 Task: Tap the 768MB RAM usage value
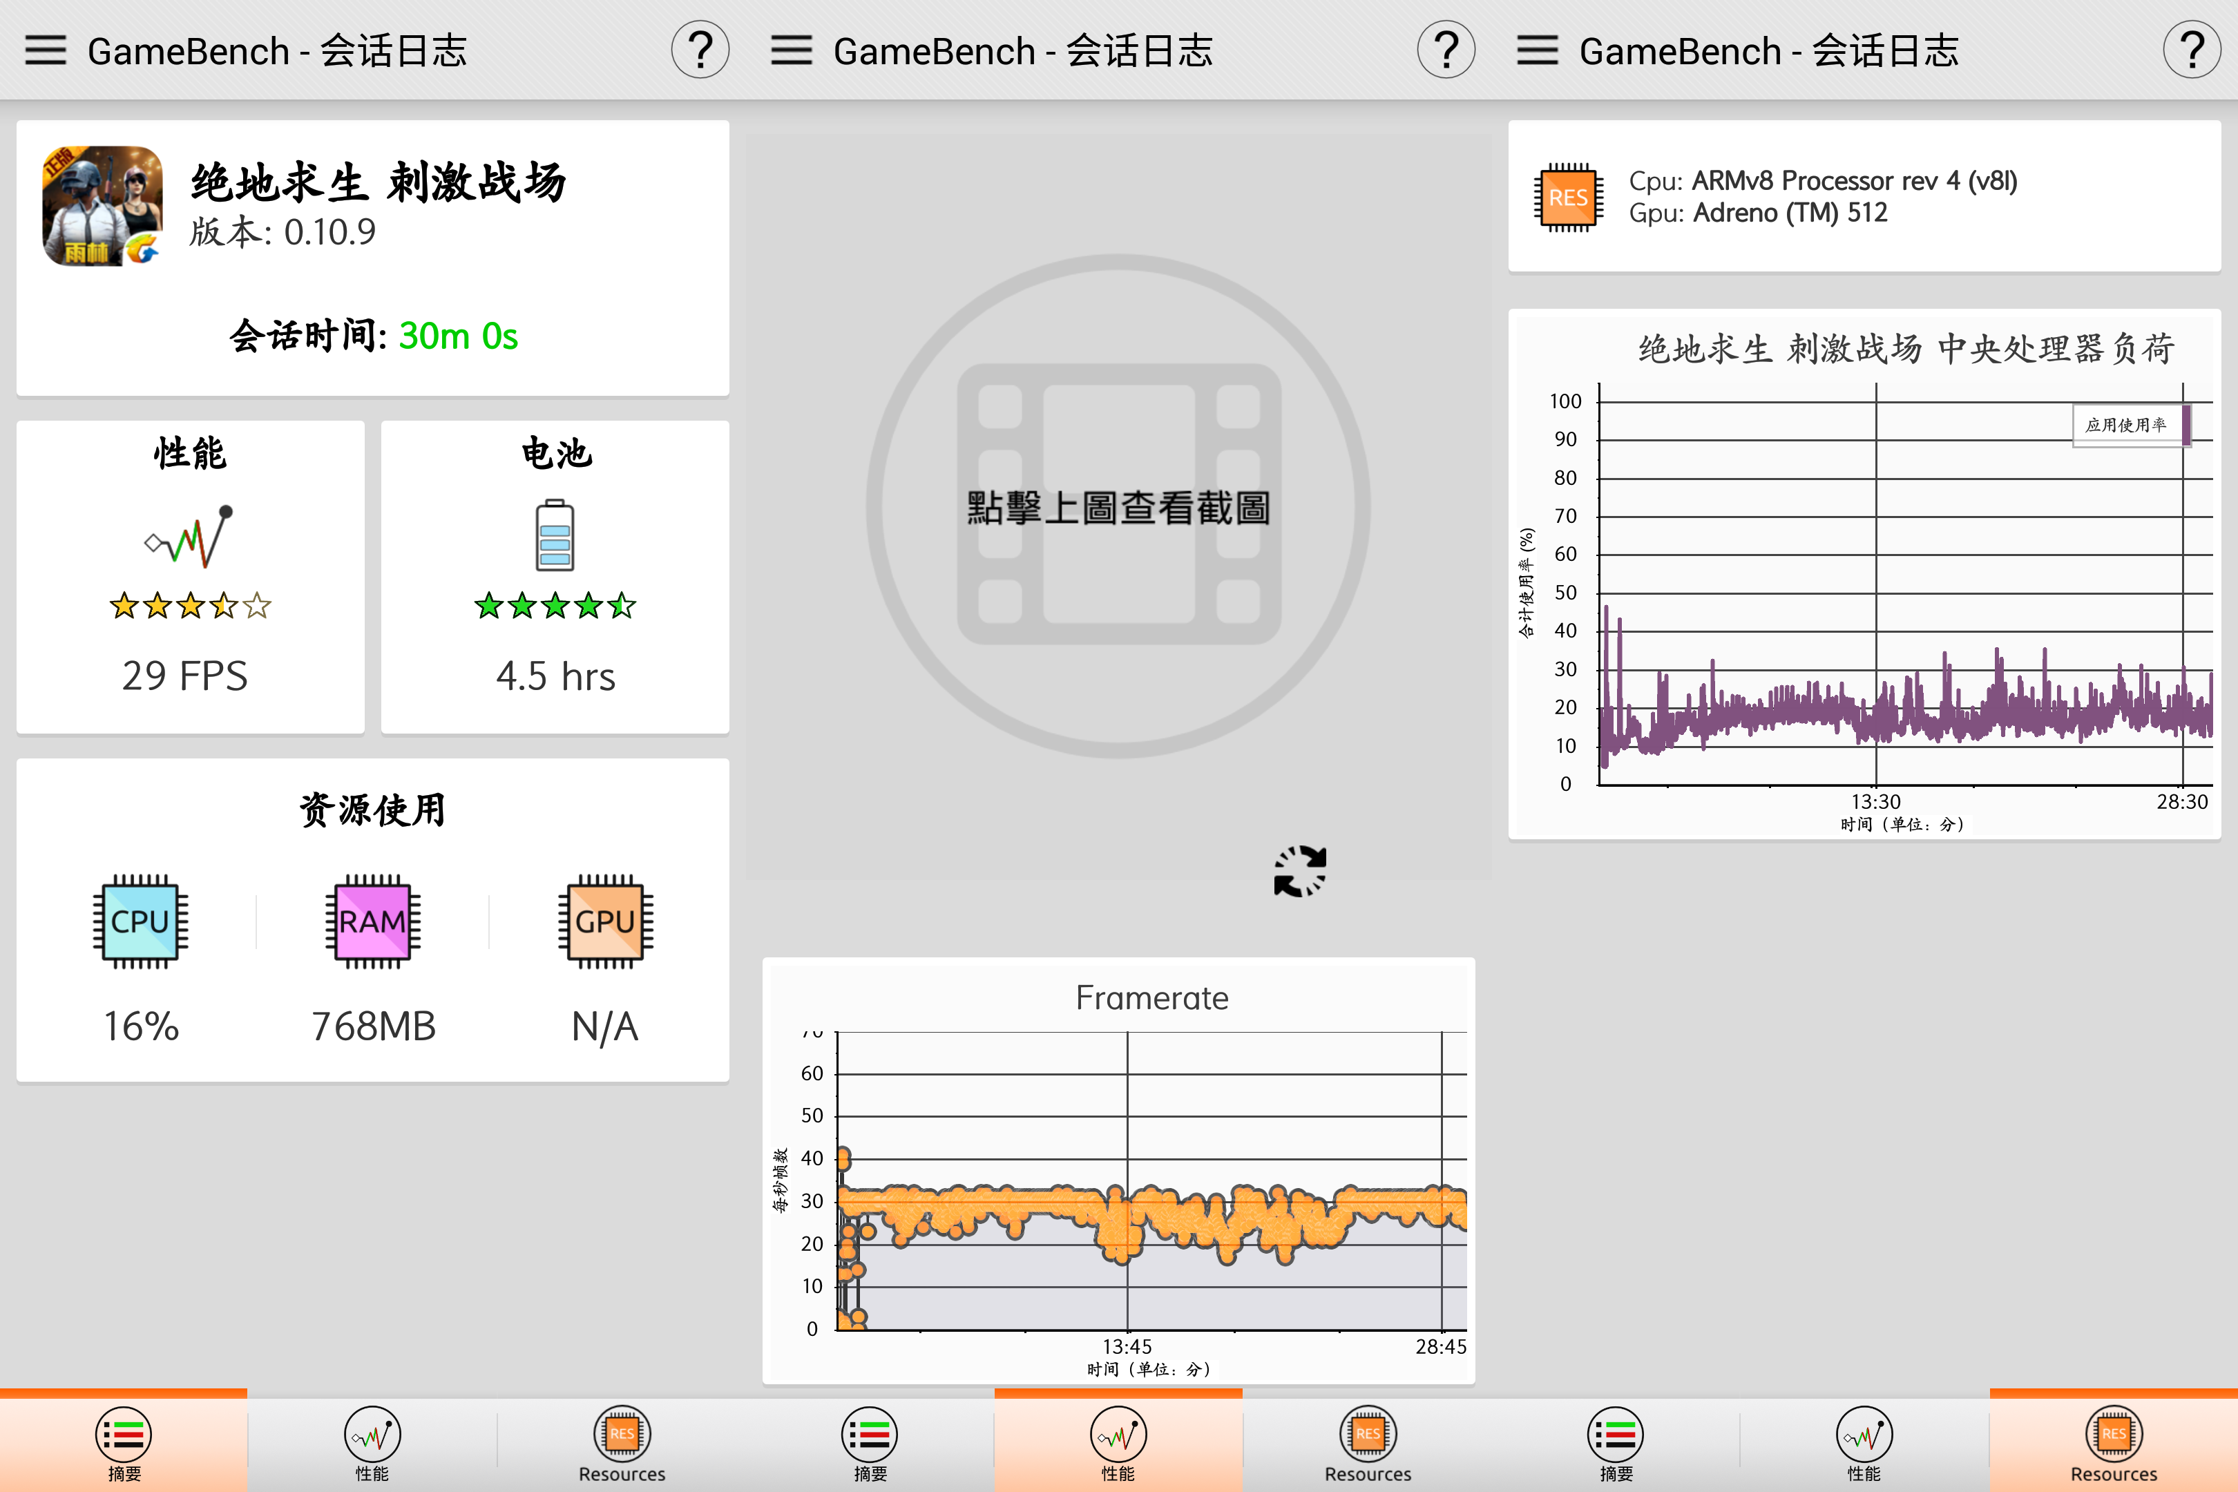(373, 1026)
